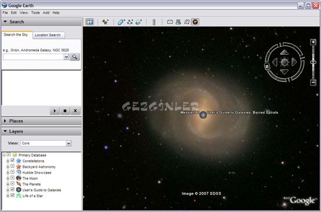Viewport: 321px width, 212px height.
Task: Switch to the Location Search tab
Action: (x=48, y=35)
